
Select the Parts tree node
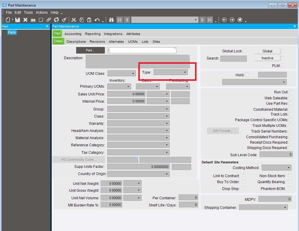click(12, 32)
